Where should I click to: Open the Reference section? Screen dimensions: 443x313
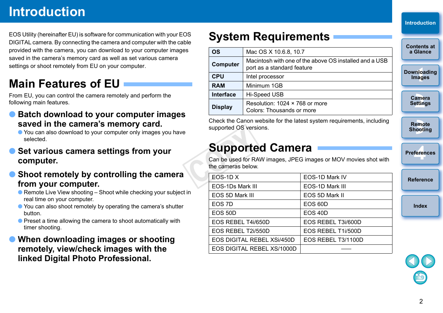[420, 180]
